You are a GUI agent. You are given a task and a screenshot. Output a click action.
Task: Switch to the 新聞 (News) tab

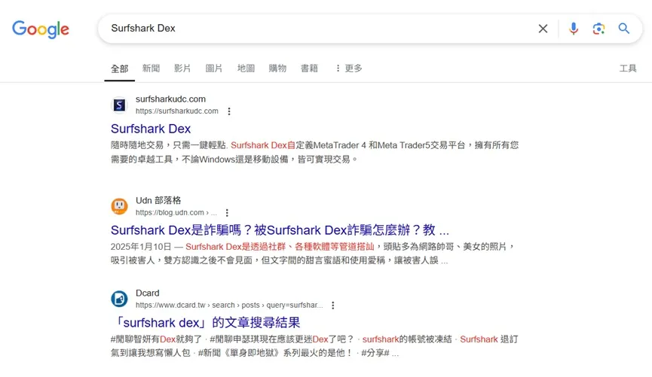click(151, 68)
